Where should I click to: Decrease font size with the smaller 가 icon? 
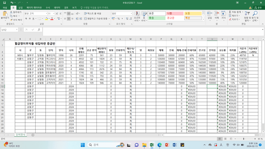[x=60, y=14]
